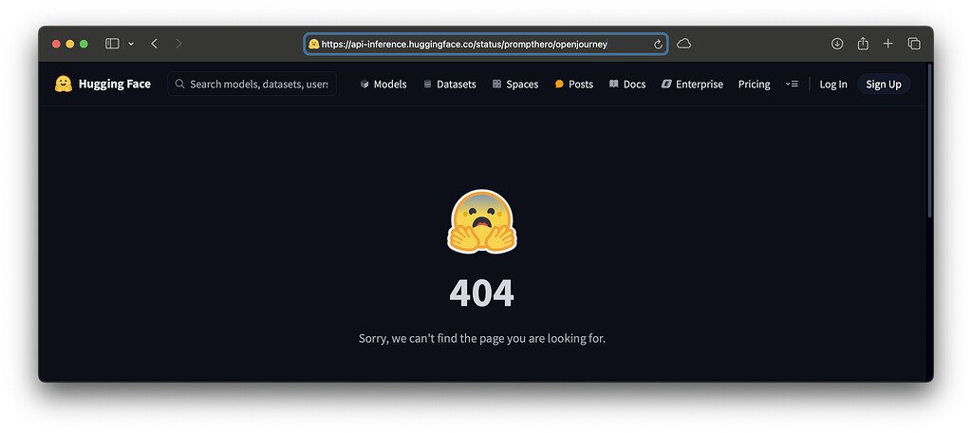Viewport: 972px width, 433px height.
Task: Go to Spaces in navigation
Action: 515,85
